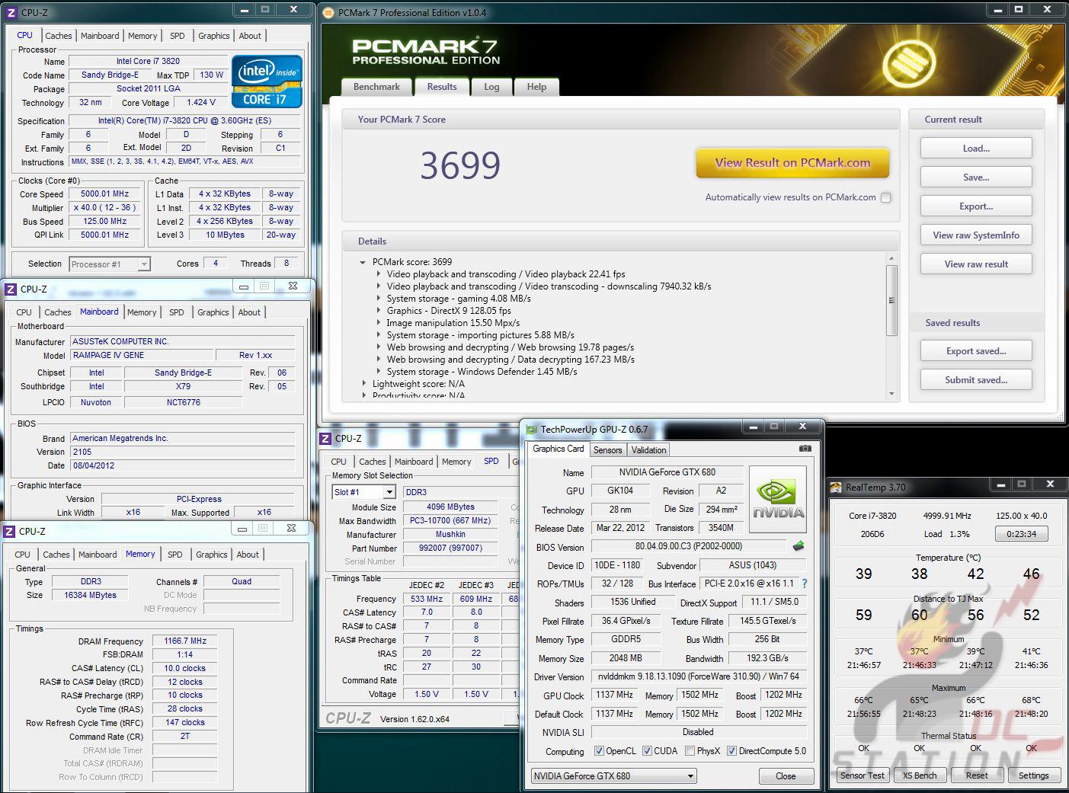Screen dimensions: 1069x793
Task: Open the Slot #1 memory slot dropdown
Action: [364, 492]
